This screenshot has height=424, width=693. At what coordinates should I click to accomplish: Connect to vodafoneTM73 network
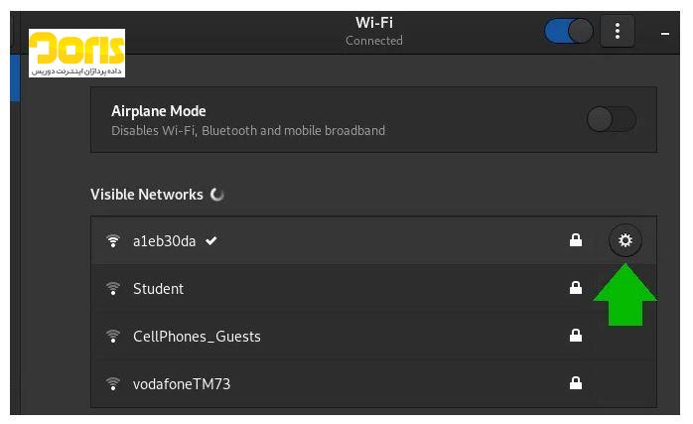(373, 383)
